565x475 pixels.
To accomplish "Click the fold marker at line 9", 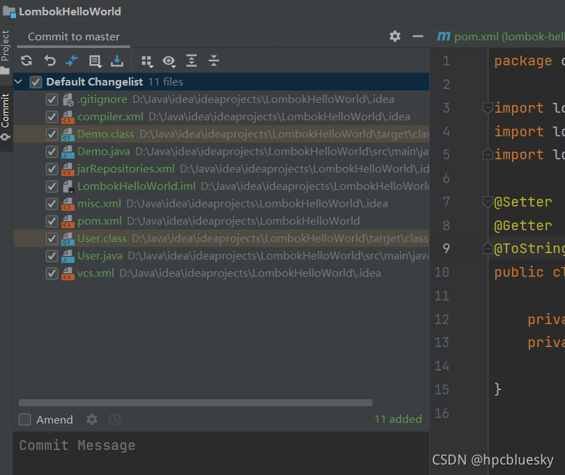I will pyautogui.click(x=488, y=248).
